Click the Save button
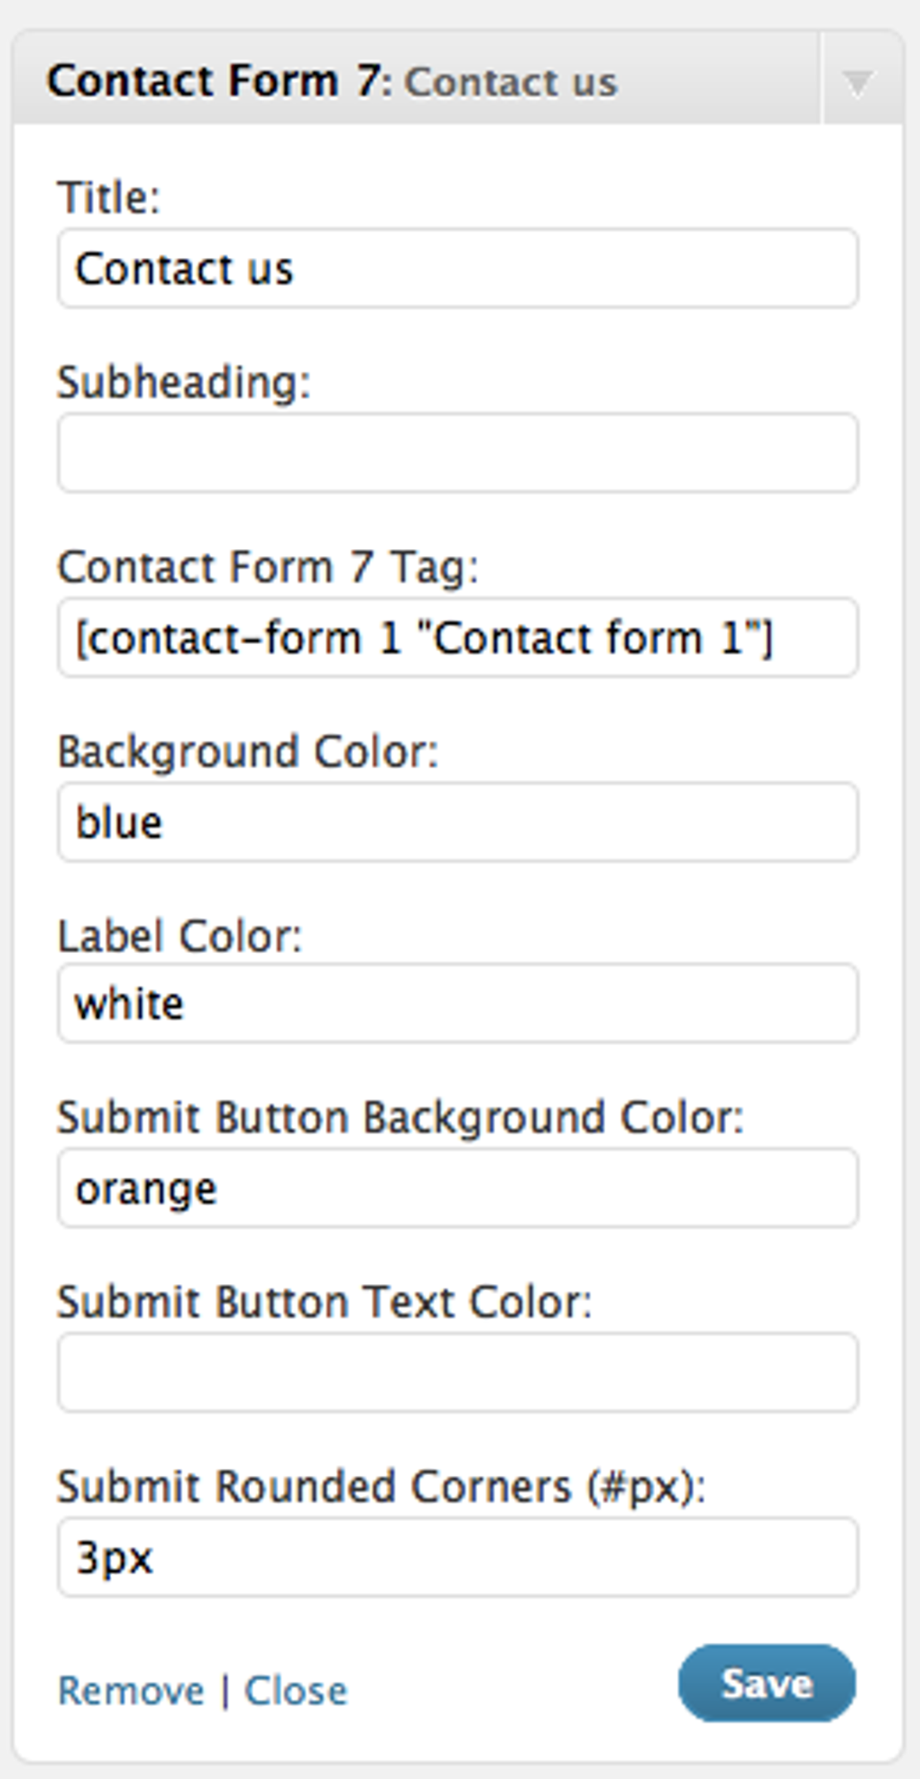This screenshot has width=920, height=1779. click(765, 1681)
